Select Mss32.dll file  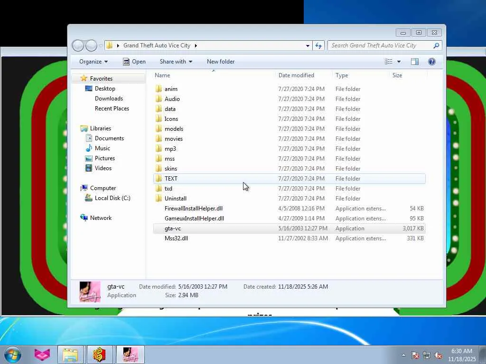(289, 238)
